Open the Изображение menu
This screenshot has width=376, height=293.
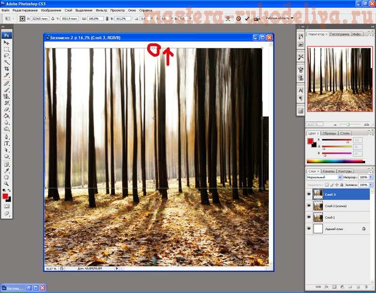tap(51, 10)
